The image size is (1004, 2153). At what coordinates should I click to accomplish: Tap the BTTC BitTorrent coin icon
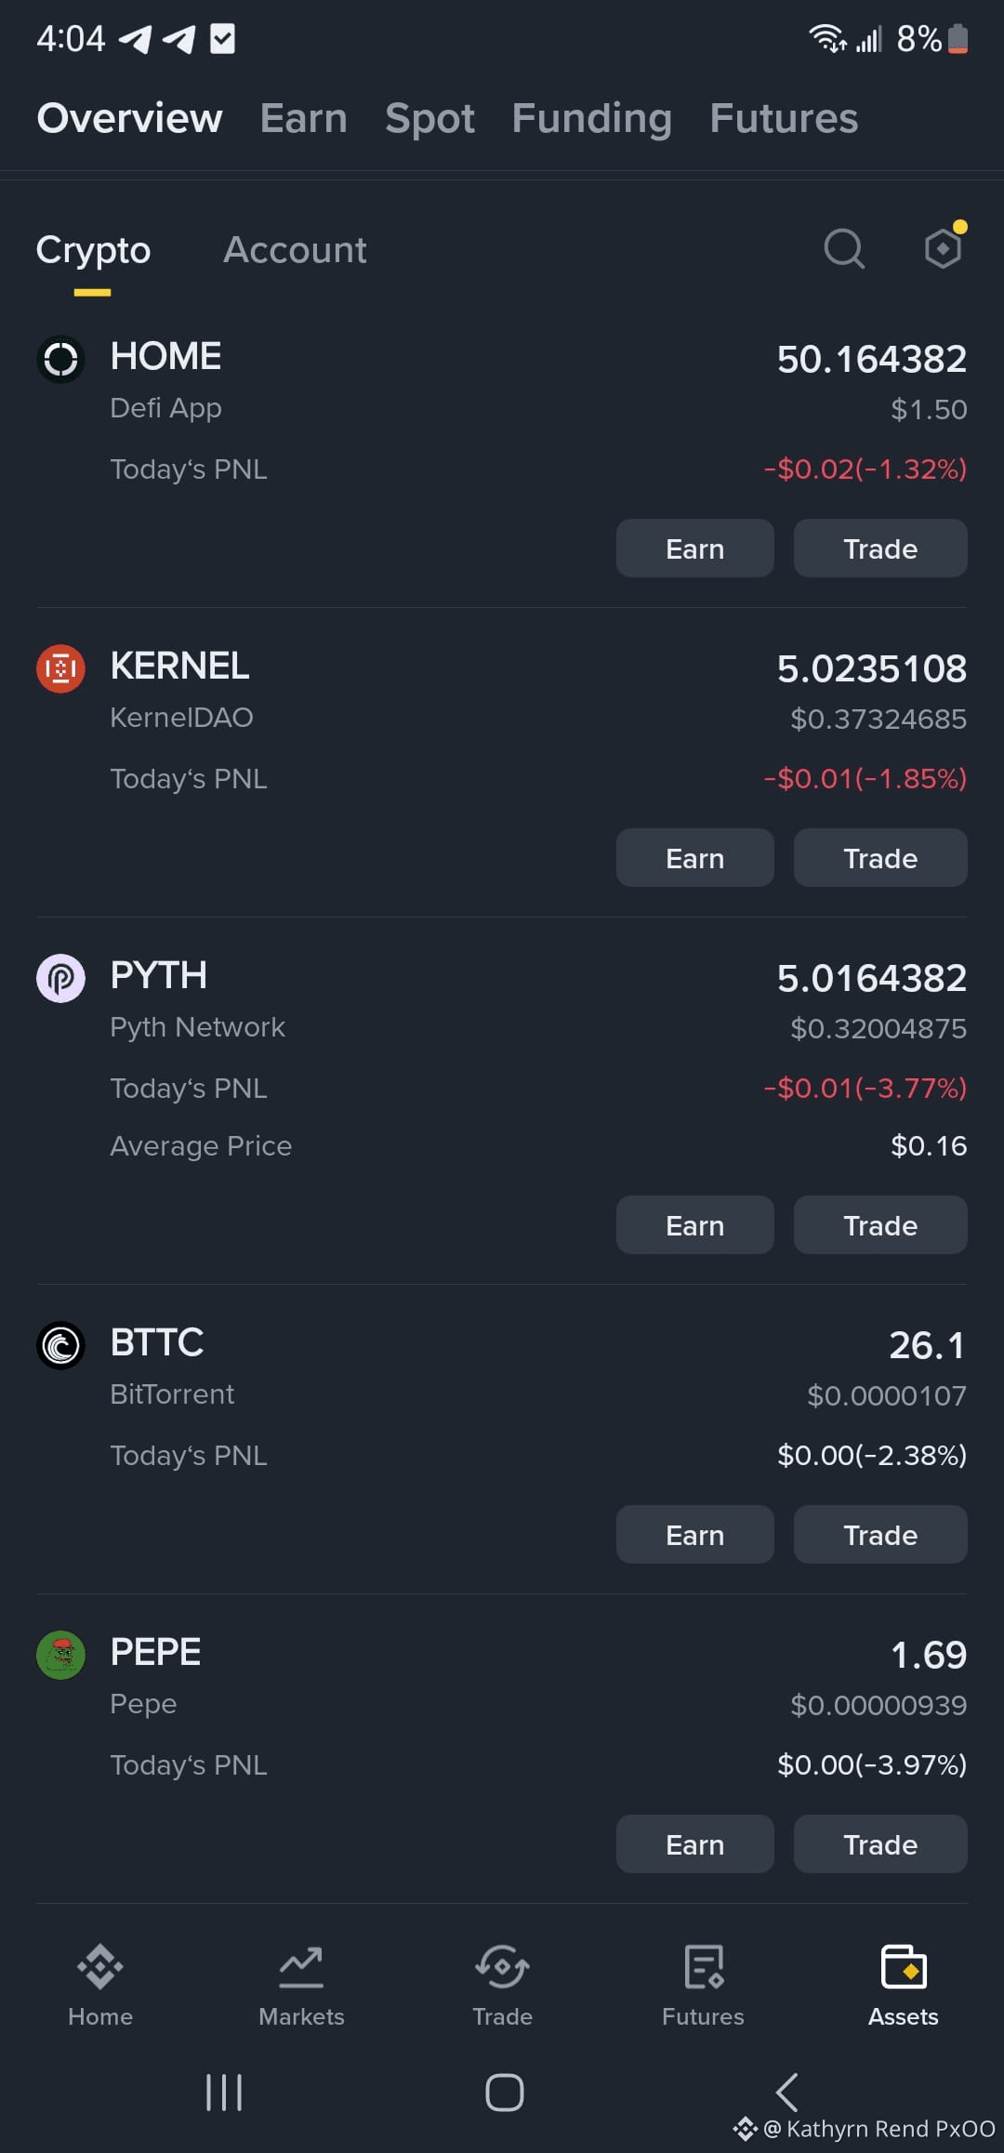coord(60,1345)
